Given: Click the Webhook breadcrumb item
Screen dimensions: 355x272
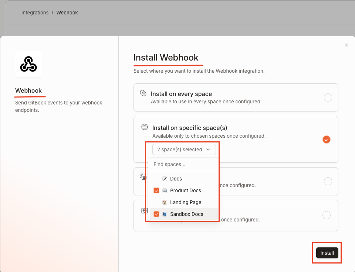Looking at the screenshot, I should point(67,13).
